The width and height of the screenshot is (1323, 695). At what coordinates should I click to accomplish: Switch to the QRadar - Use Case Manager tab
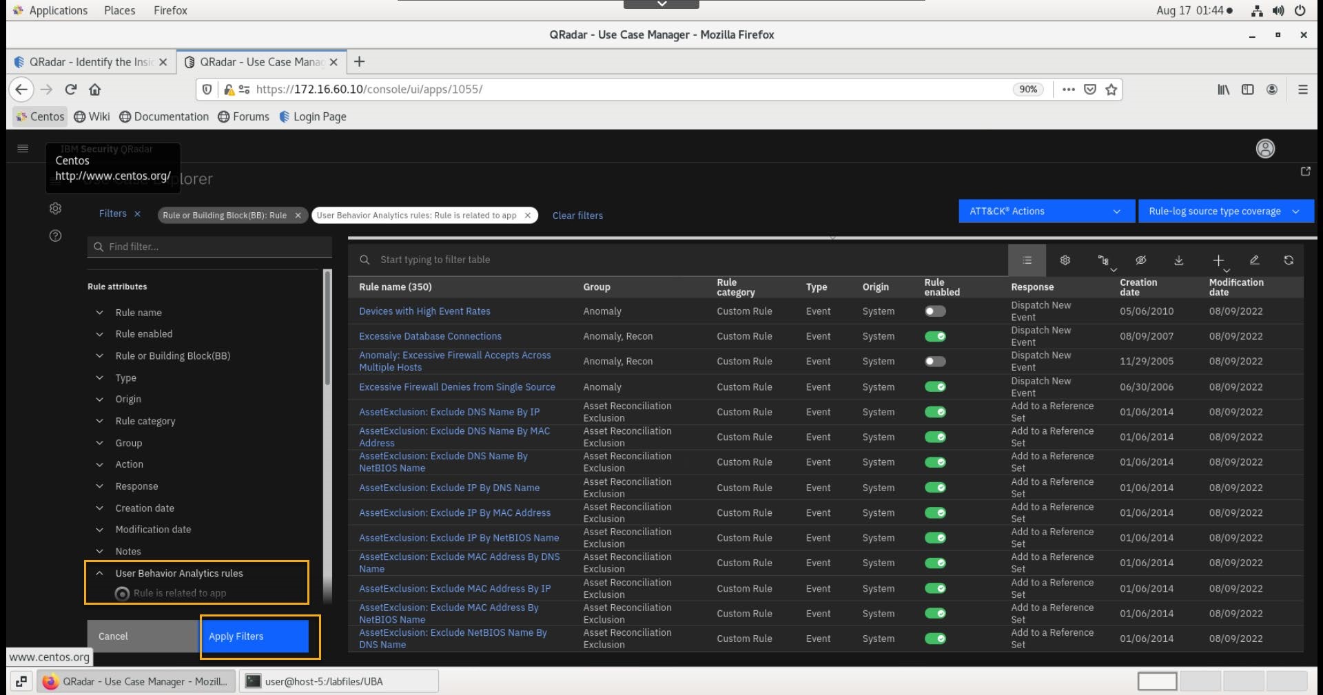click(x=262, y=62)
